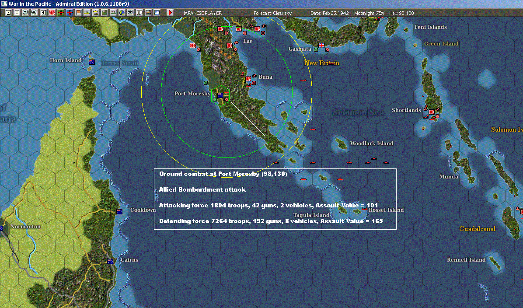The width and height of the screenshot is (523, 308).
Task: Click the 'Buna' map label
Action: point(265,77)
